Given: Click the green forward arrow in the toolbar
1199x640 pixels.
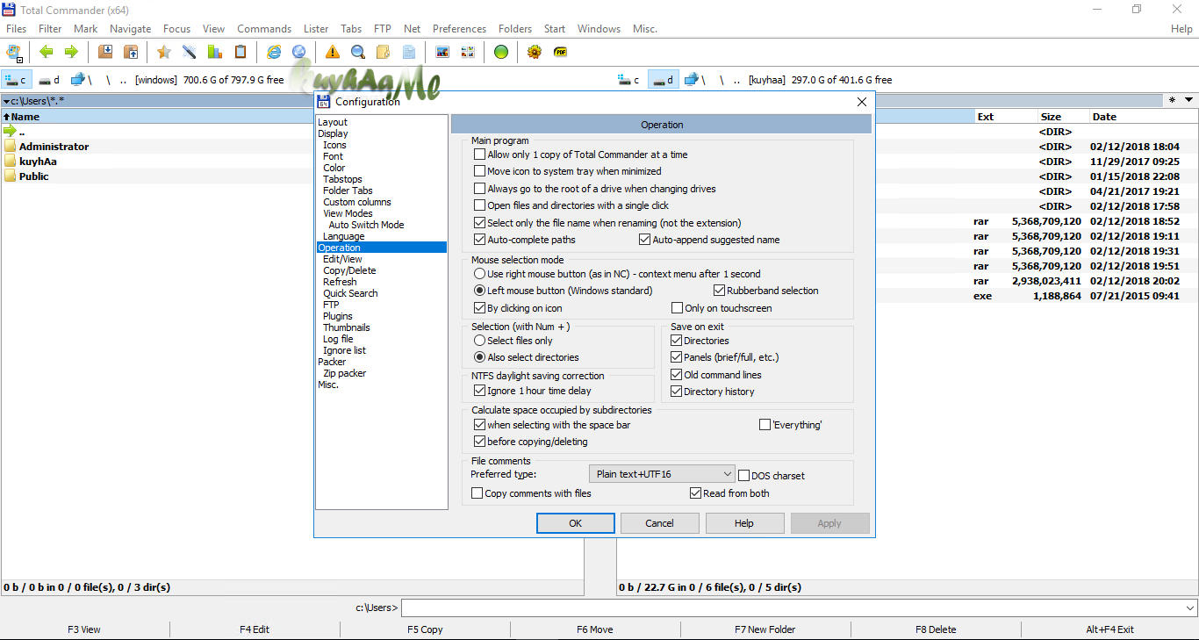Looking at the screenshot, I should pyautogui.click(x=71, y=52).
